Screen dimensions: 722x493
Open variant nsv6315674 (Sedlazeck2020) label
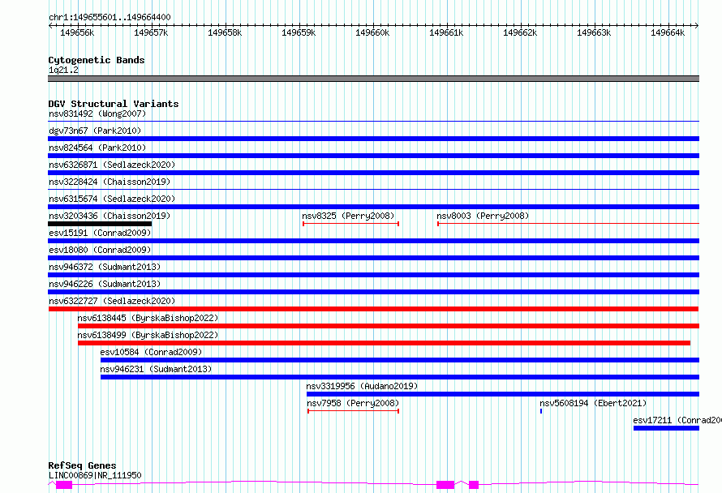point(112,199)
